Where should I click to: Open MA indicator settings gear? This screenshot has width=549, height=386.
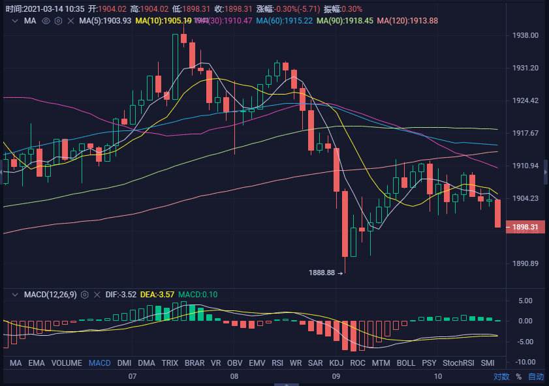(59, 21)
